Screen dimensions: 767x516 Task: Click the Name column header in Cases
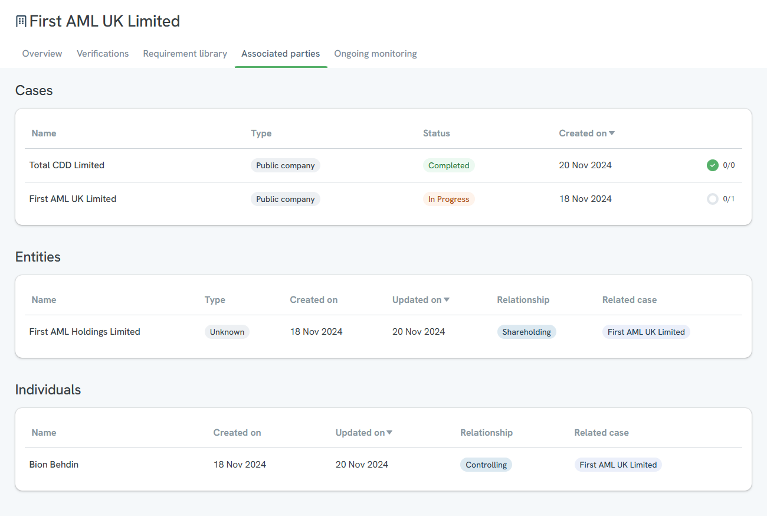coord(44,133)
